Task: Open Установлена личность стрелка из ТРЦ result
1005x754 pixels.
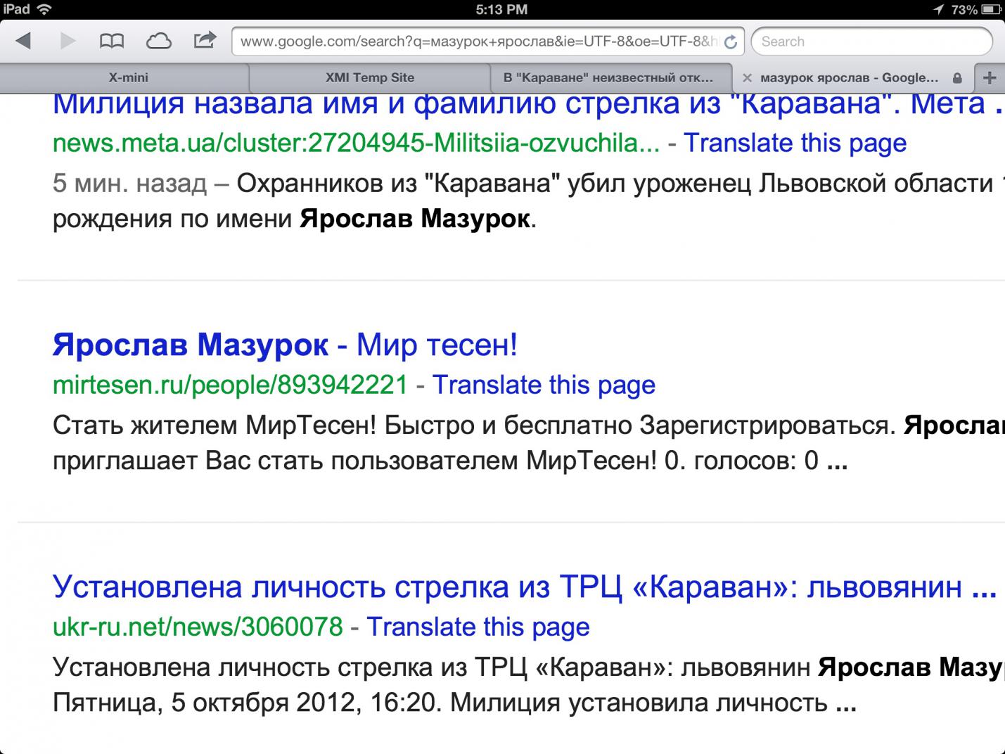Action: [x=506, y=587]
